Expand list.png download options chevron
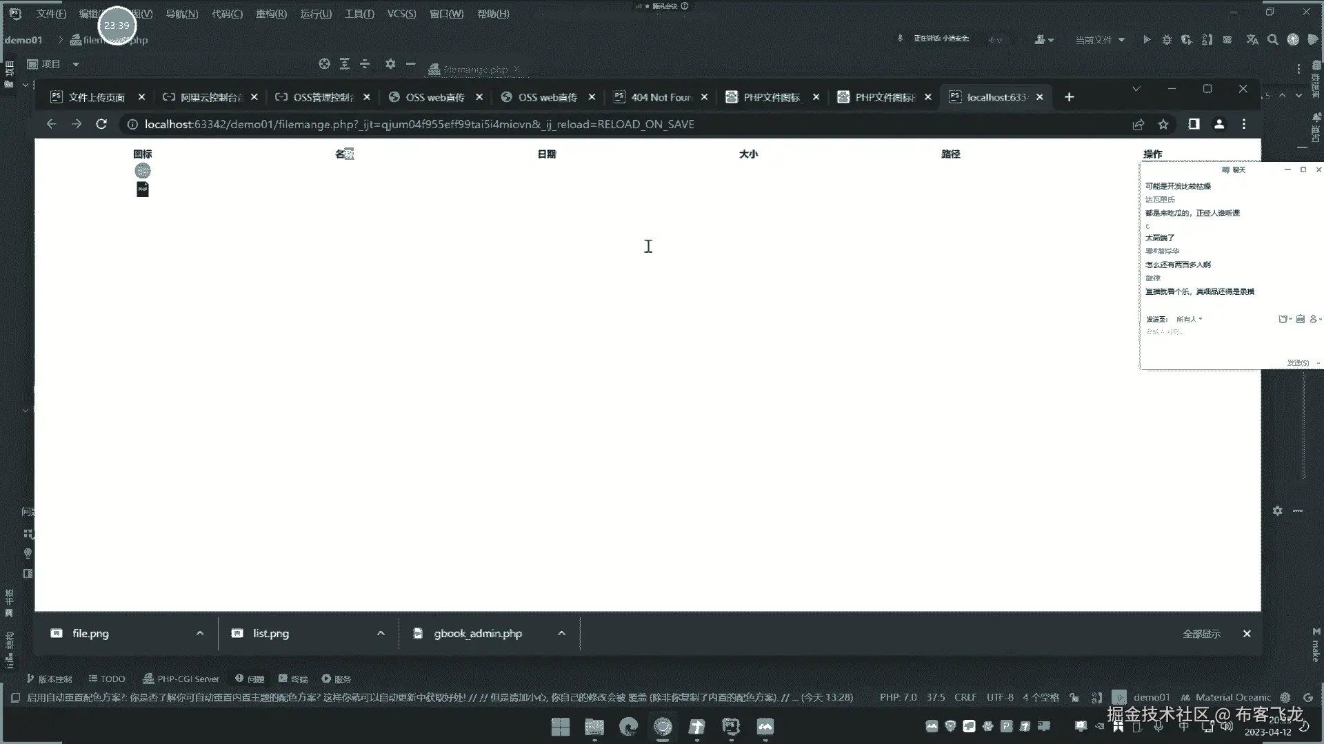This screenshot has height=744, width=1324. [x=381, y=633]
